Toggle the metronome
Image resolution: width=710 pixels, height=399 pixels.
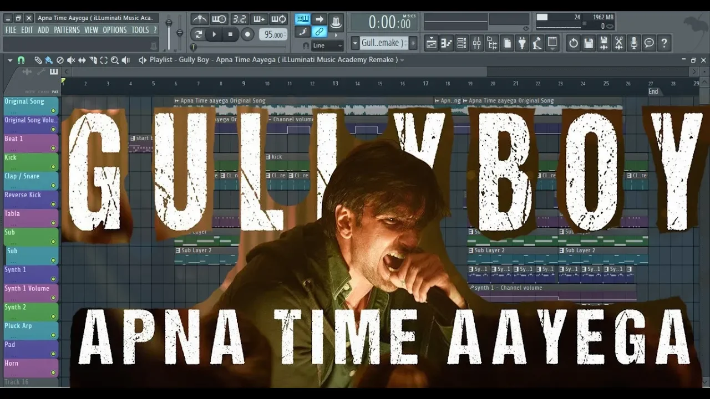click(200, 19)
